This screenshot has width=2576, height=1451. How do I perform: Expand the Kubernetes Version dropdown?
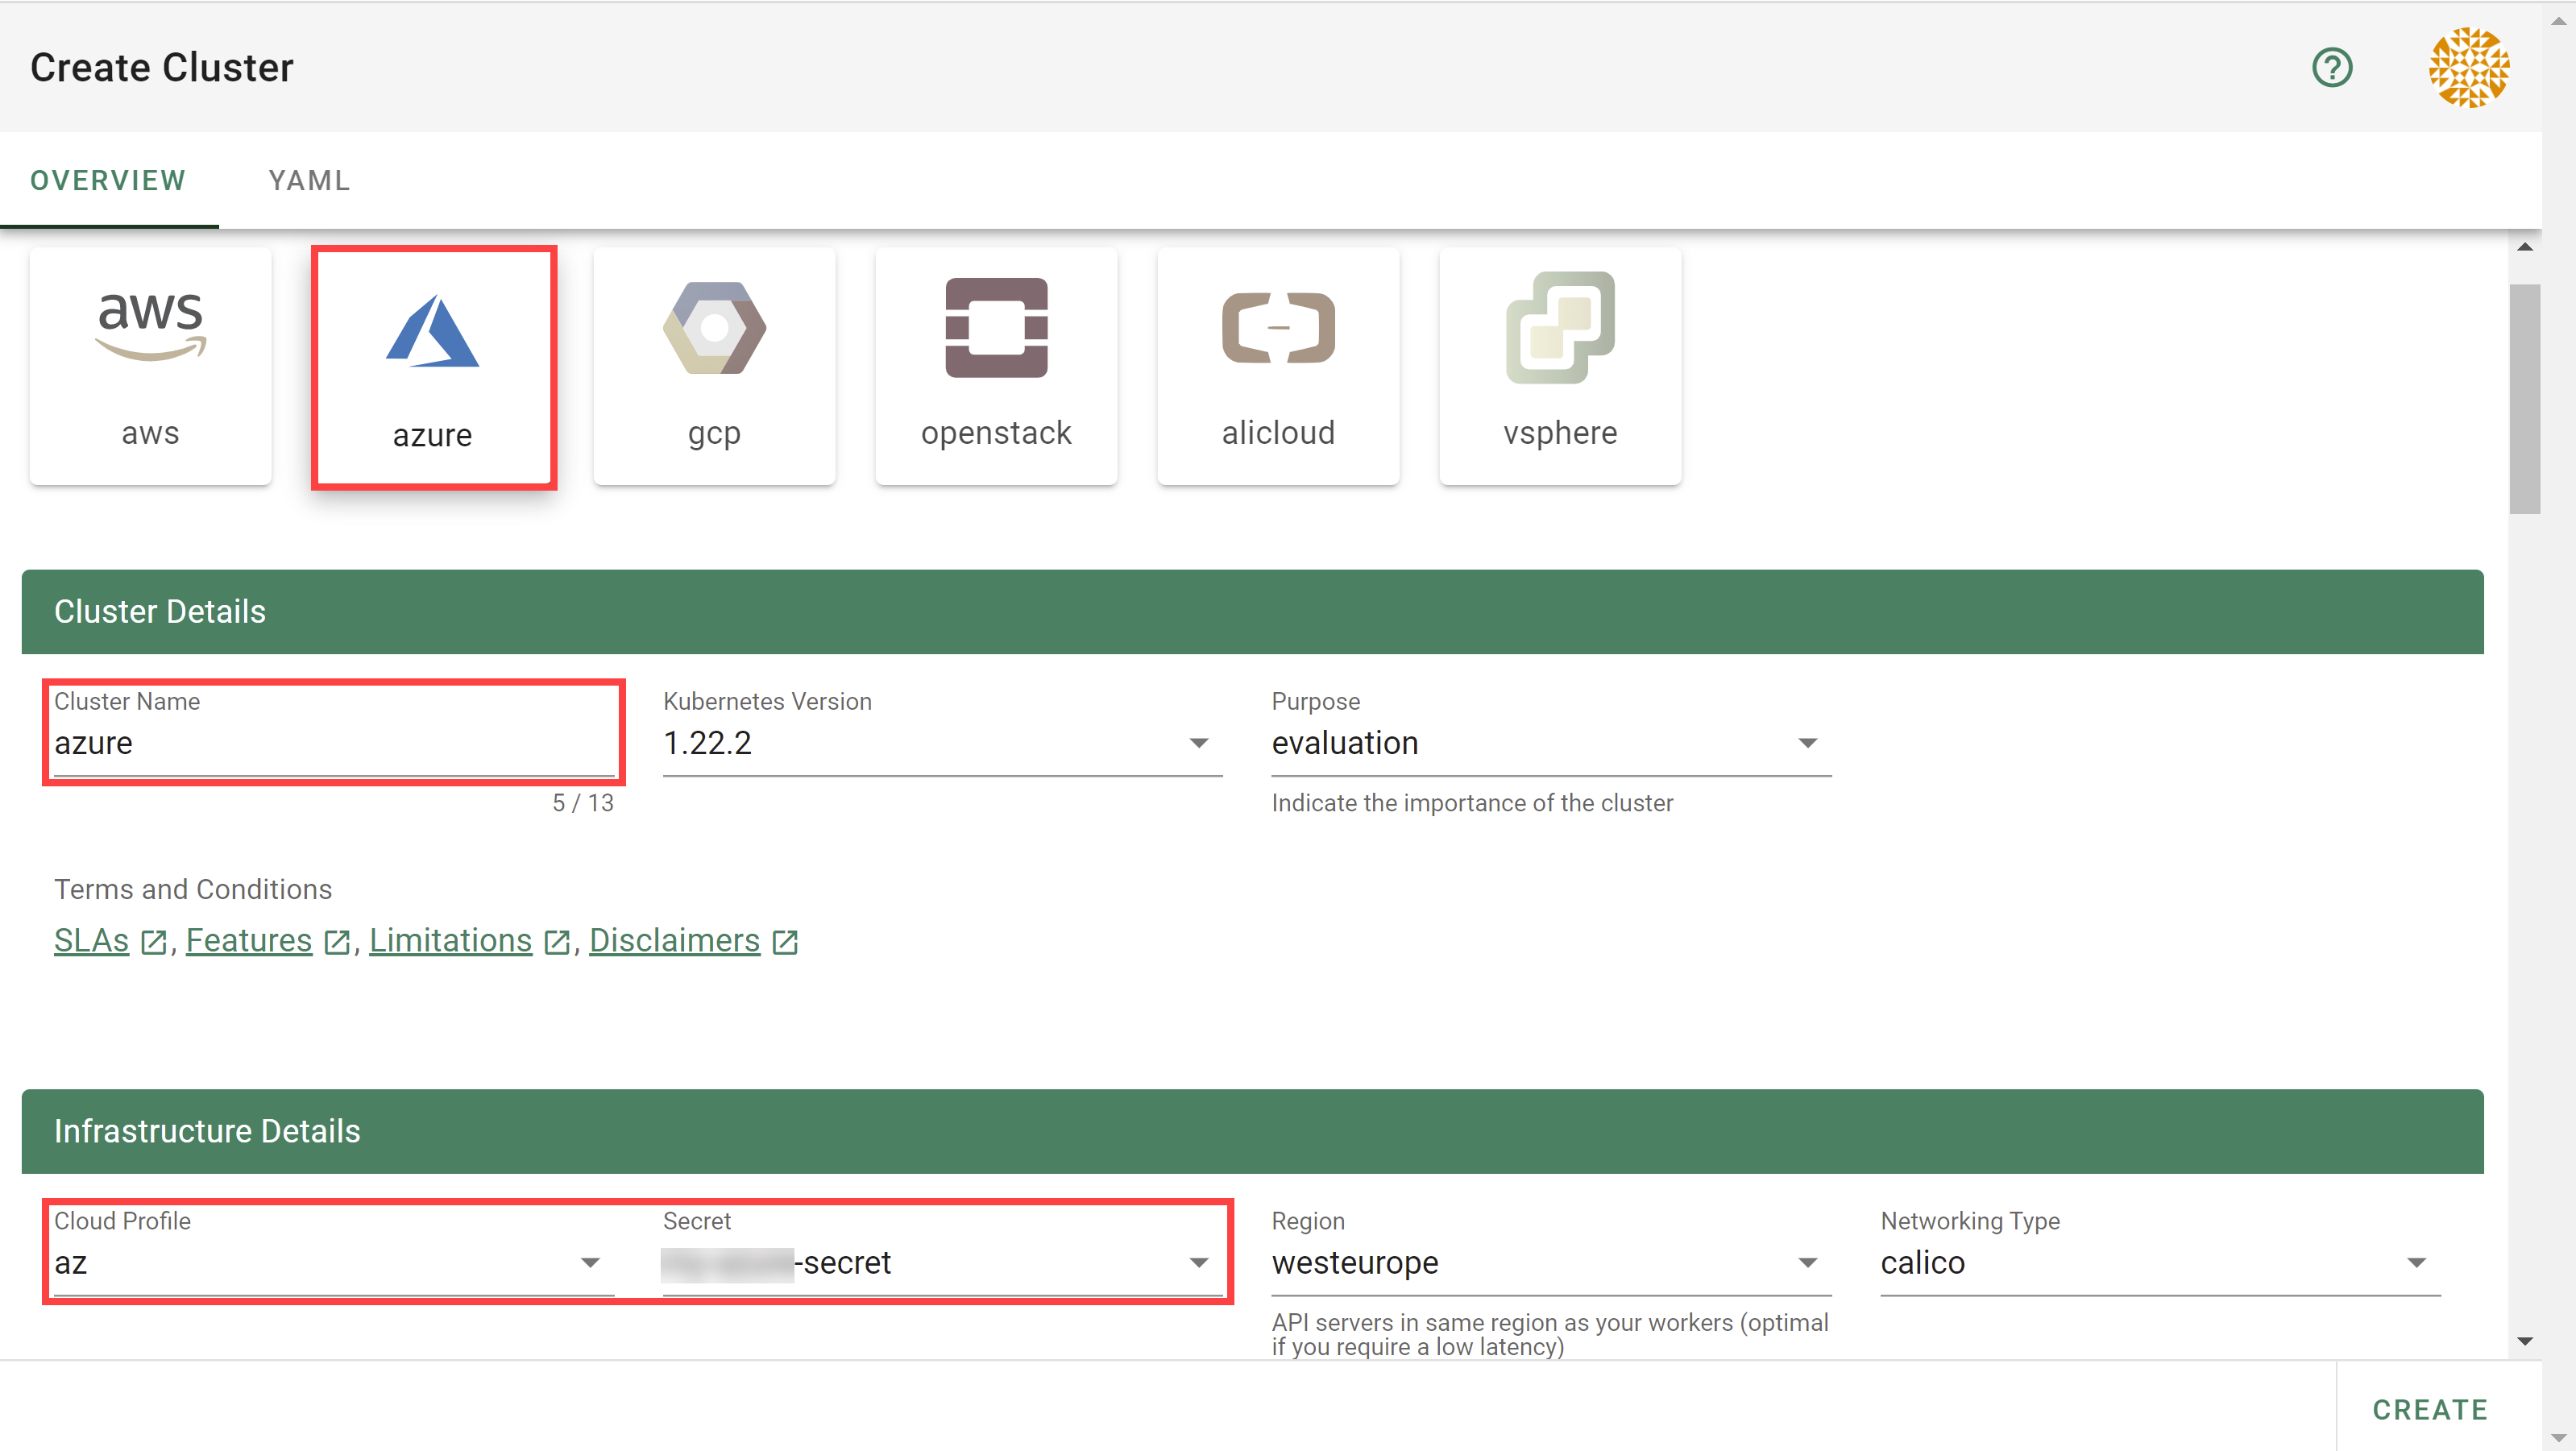940,743
